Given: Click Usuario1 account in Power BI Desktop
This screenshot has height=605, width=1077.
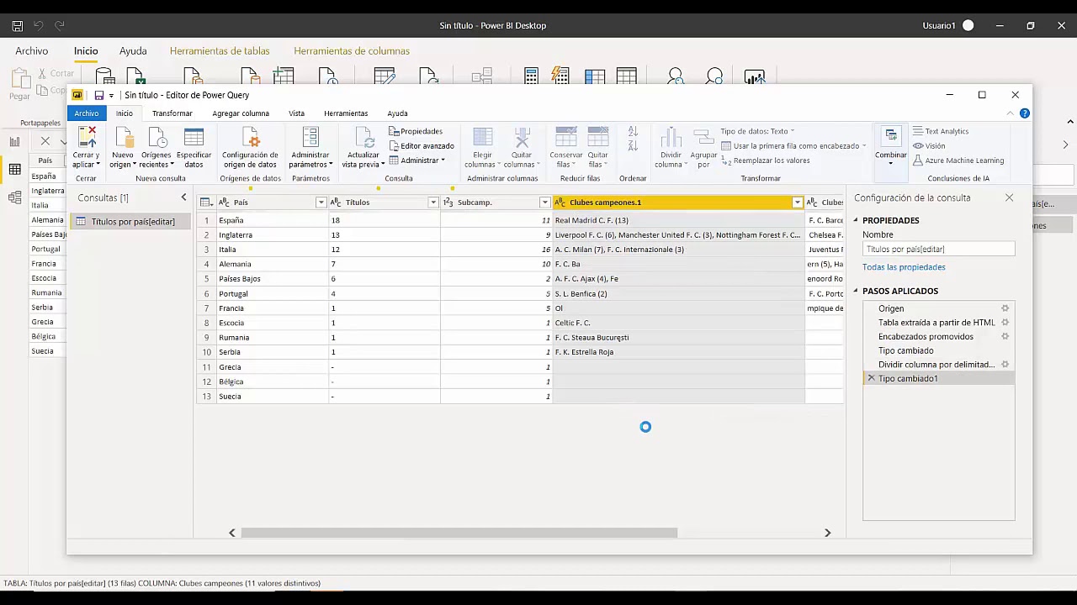Looking at the screenshot, I should click(x=947, y=26).
